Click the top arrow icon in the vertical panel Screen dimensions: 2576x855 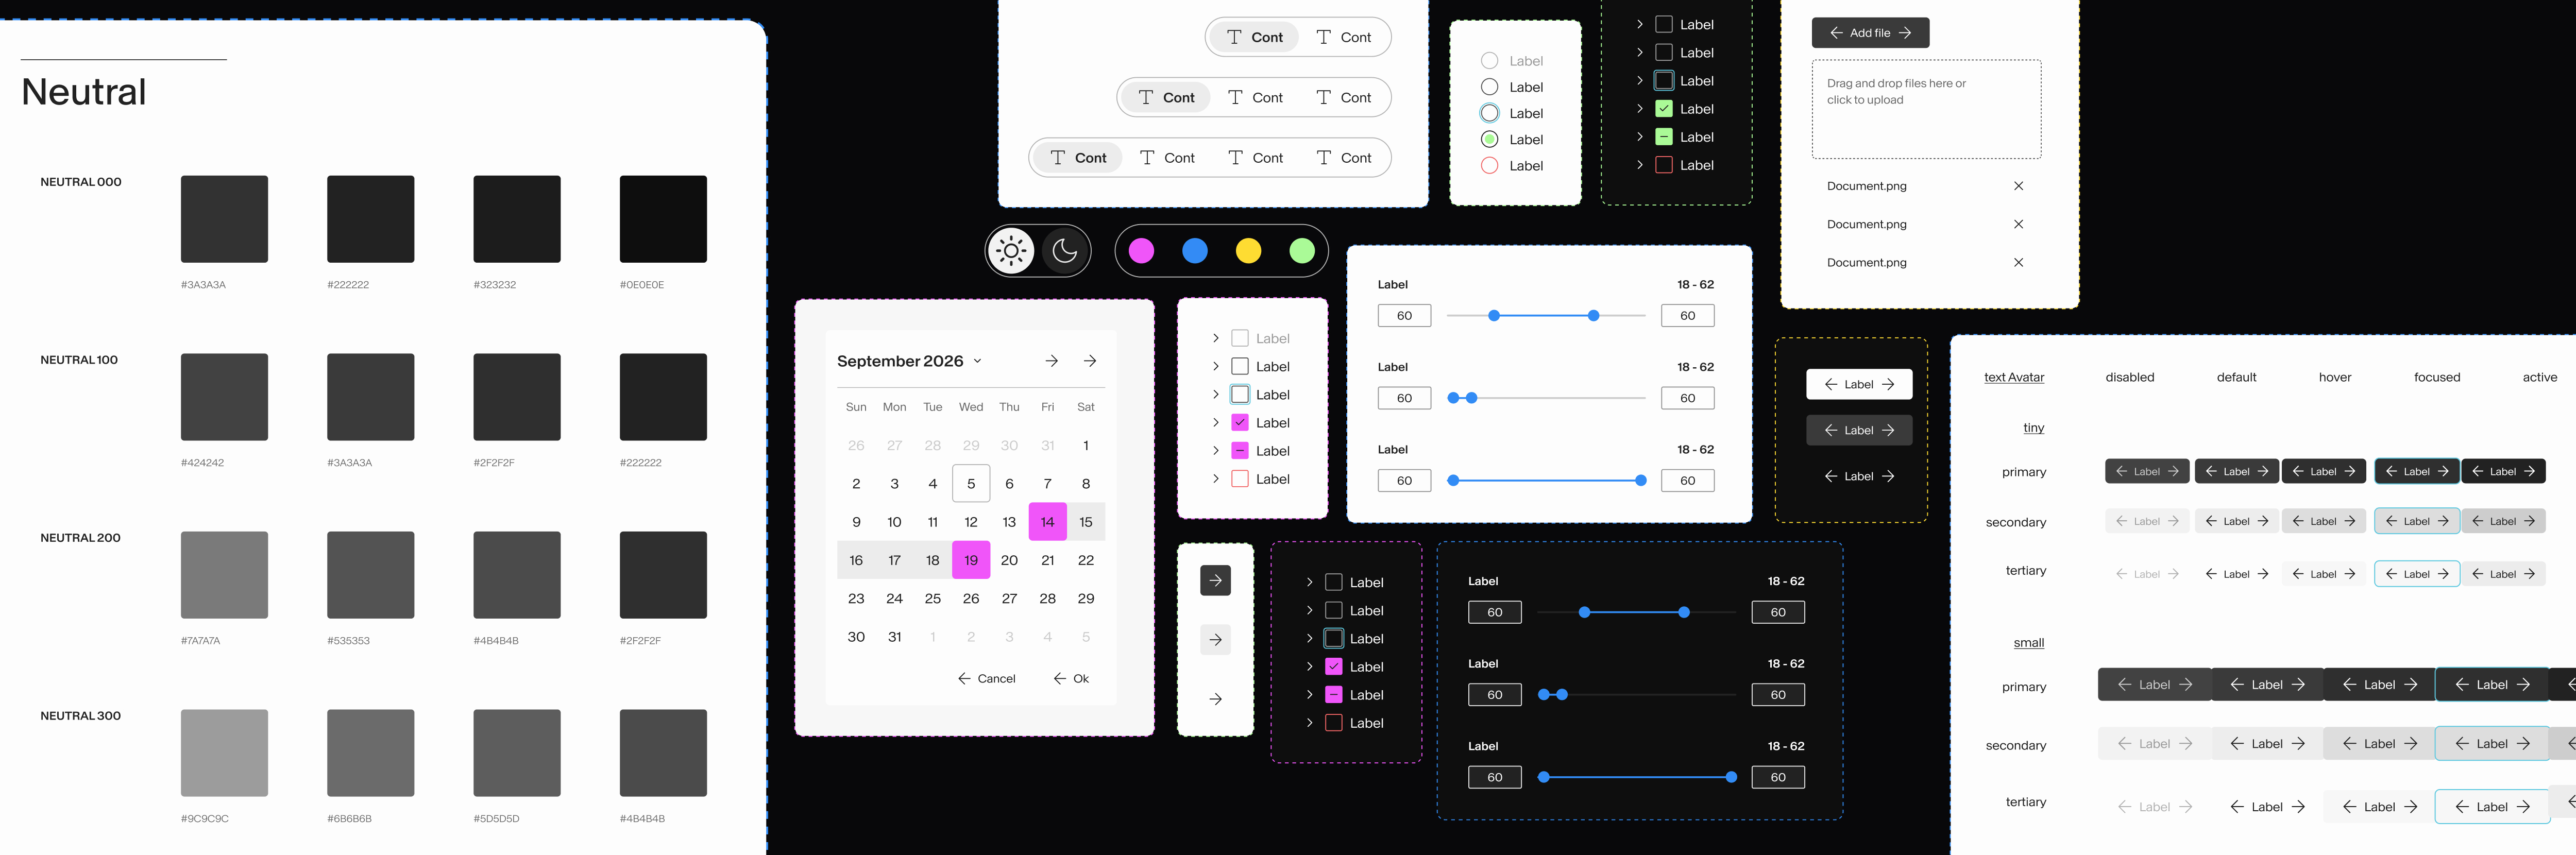[1215, 580]
